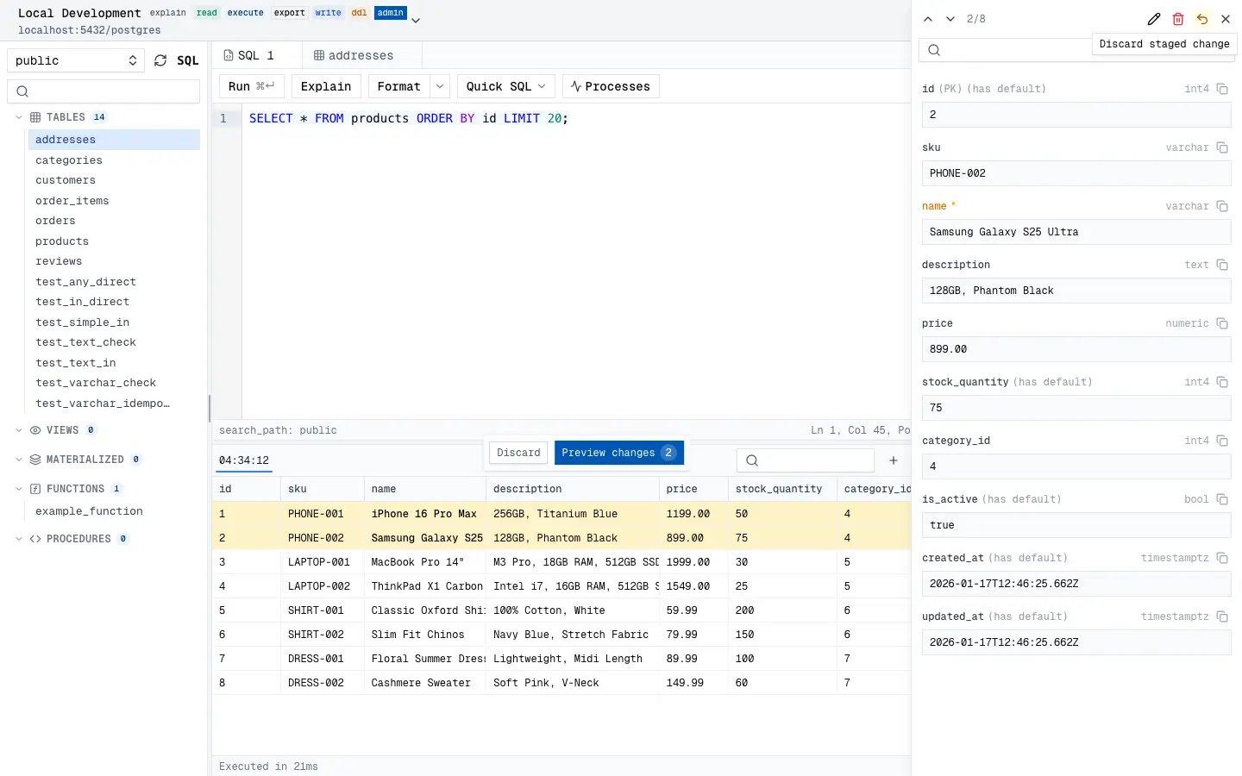Select the products table in sidebar
Screen dimensions: 1242x776
62,241
